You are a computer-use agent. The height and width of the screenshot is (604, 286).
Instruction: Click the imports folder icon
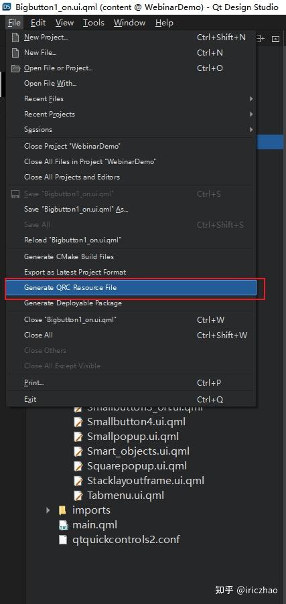62,510
